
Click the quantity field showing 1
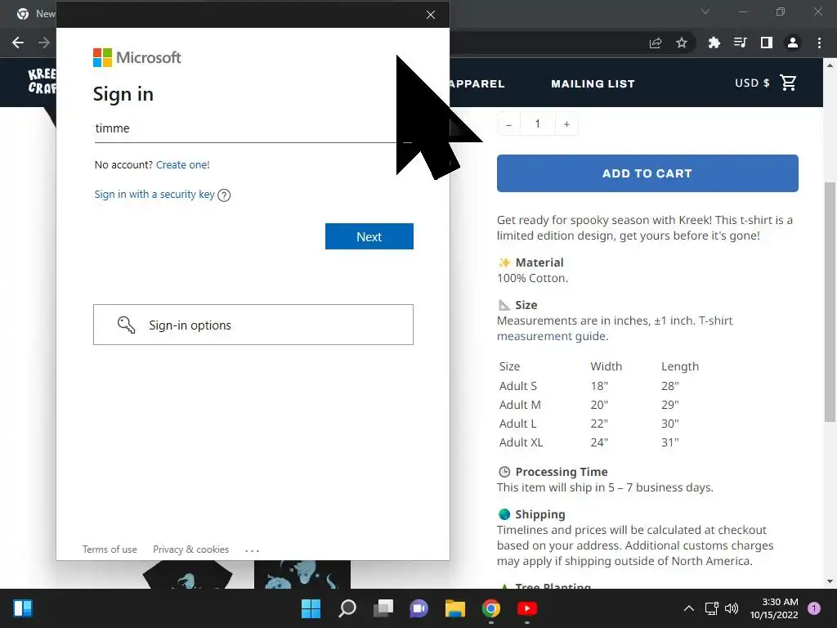538,124
